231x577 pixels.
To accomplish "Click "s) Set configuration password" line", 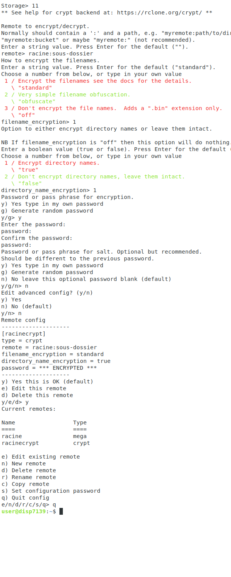I will (x=51, y=491).
